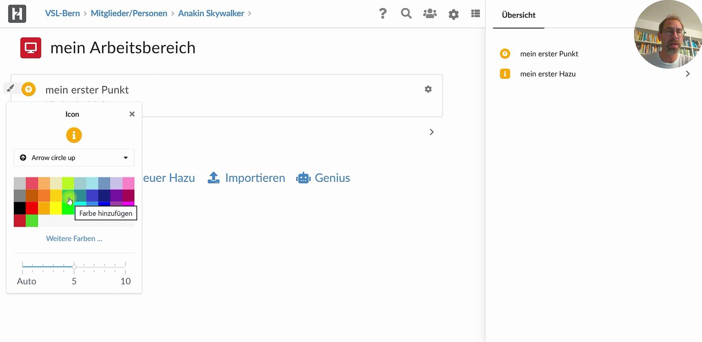Click the paintbrush icon beside first Punkt
Image resolution: width=702 pixels, height=342 pixels.
[11, 88]
